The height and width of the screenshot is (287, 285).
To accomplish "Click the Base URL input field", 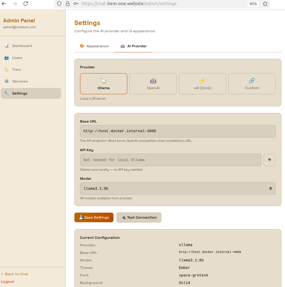I will coord(178,131).
